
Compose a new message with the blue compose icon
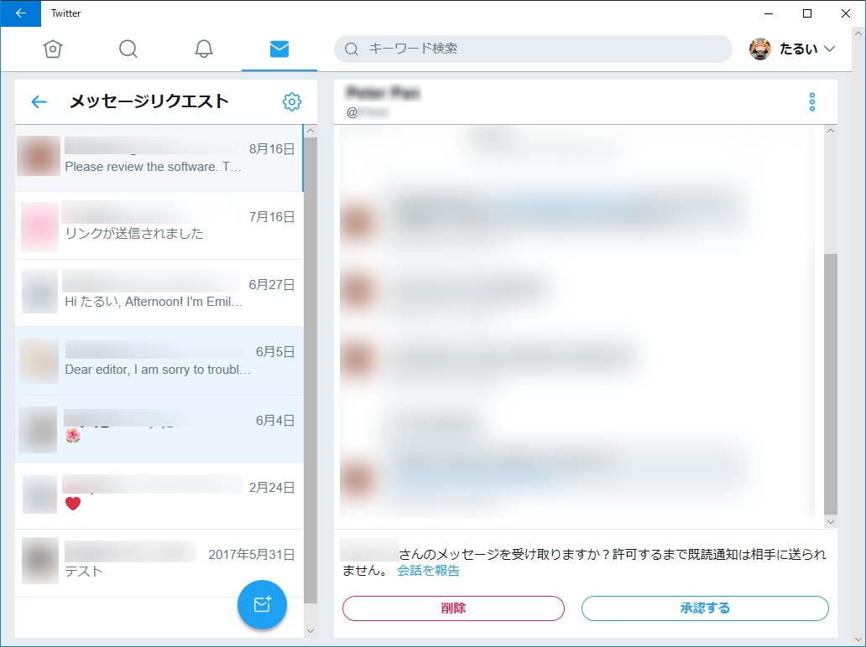click(262, 604)
